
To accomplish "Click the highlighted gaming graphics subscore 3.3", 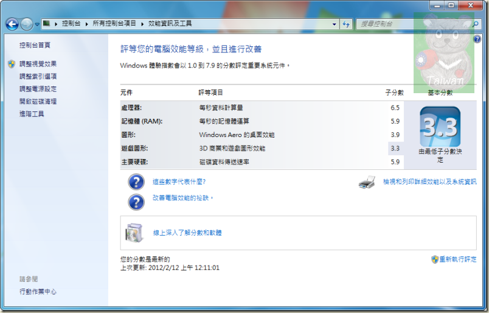I will click(x=395, y=149).
